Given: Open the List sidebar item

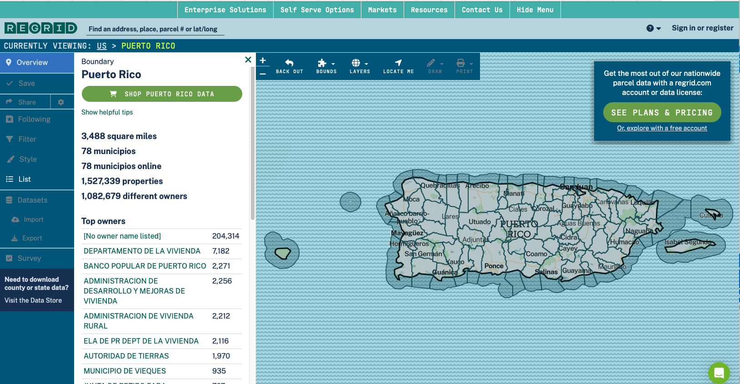Looking at the screenshot, I should coord(37,179).
